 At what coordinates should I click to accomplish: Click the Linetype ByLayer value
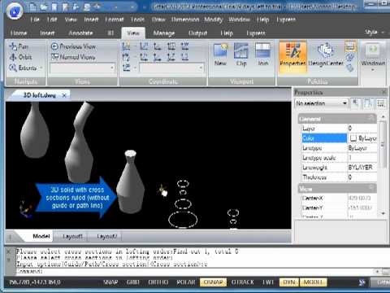362,148
